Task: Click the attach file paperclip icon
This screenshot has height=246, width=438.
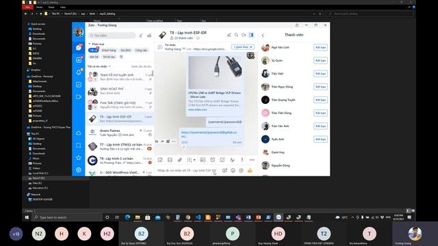Action: (x=180, y=160)
